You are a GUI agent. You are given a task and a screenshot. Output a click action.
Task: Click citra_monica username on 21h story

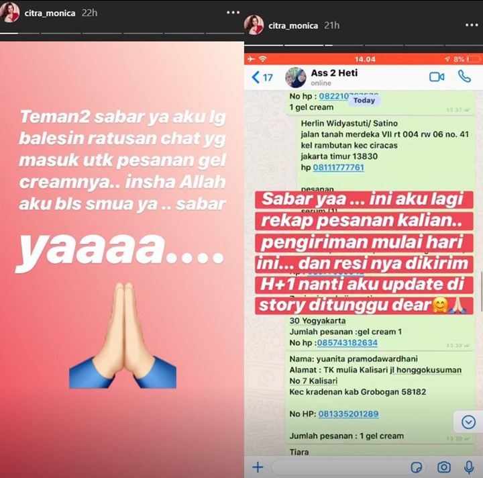click(293, 26)
